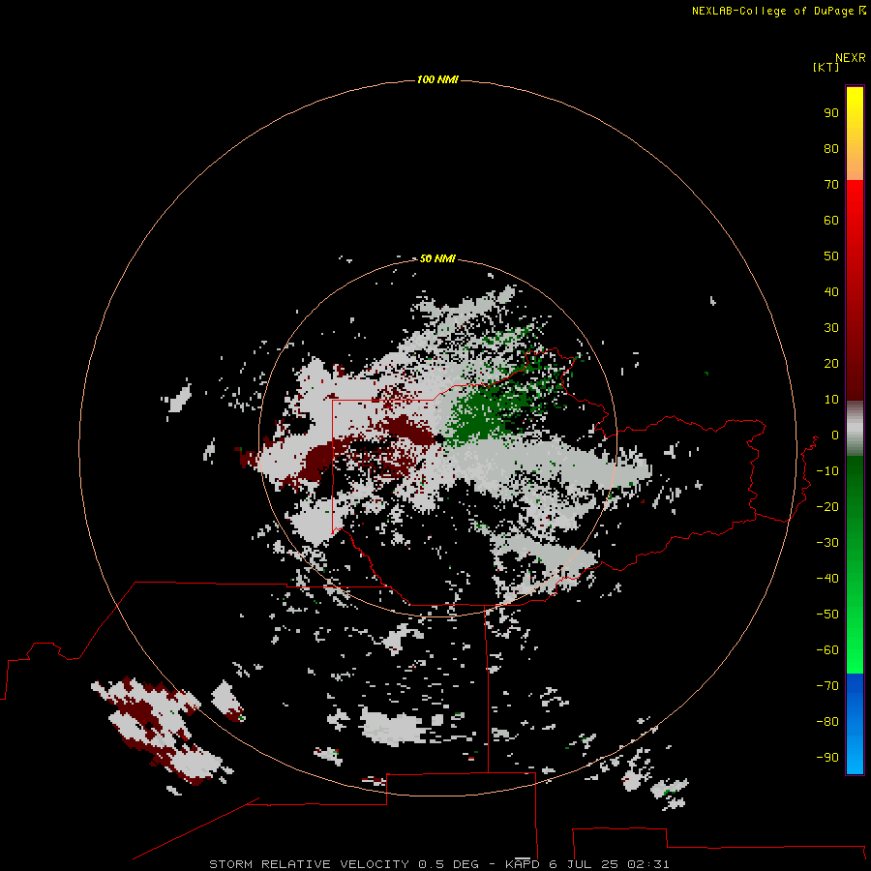This screenshot has width=871, height=871.
Task: Click the -20 knot scale label
Action: (x=827, y=506)
